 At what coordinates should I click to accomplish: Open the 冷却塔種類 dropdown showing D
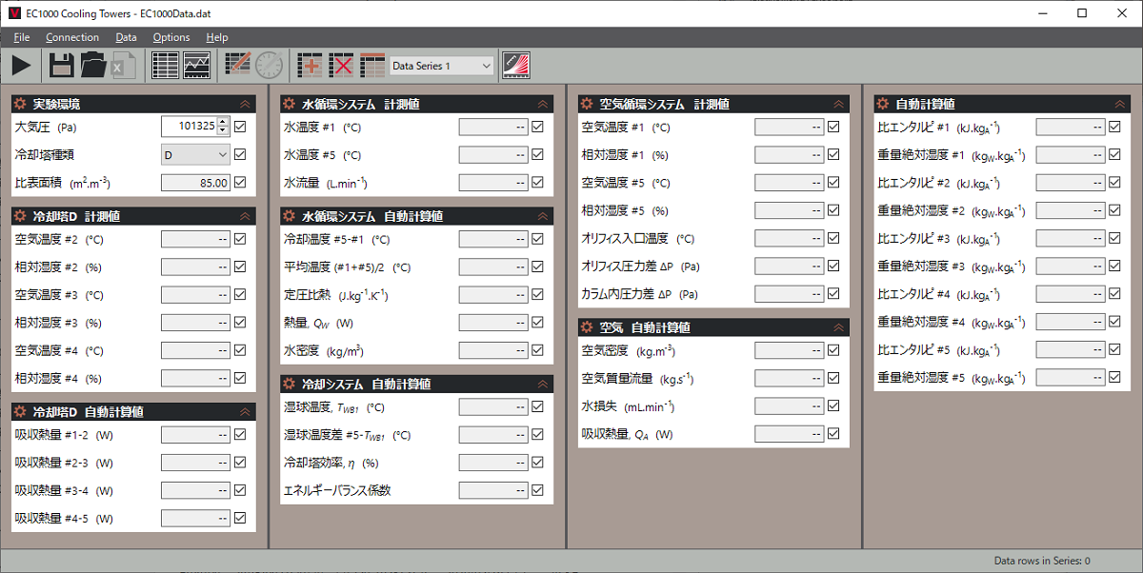point(195,154)
